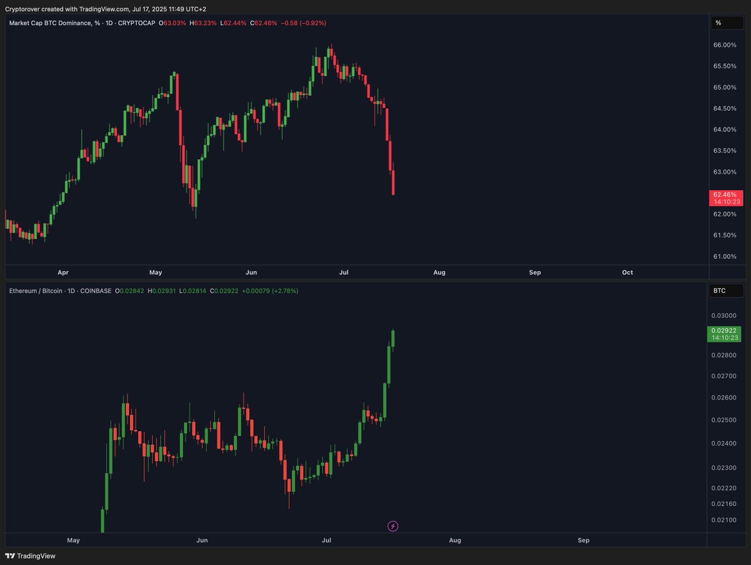Click the L0.02814 low value in legend

click(x=193, y=291)
